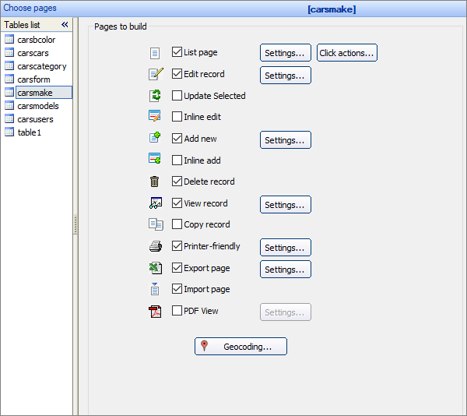This screenshot has width=467, height=416.
Task: Enable the Copy record checkbox
Action: pos(177,224)
